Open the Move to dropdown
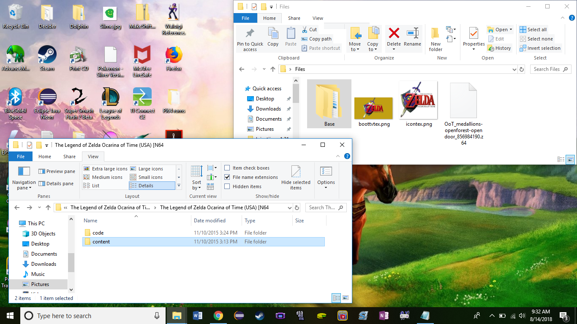Image resolution: width=577 pixels, height=324 pixels. click(x=355, y=39)
